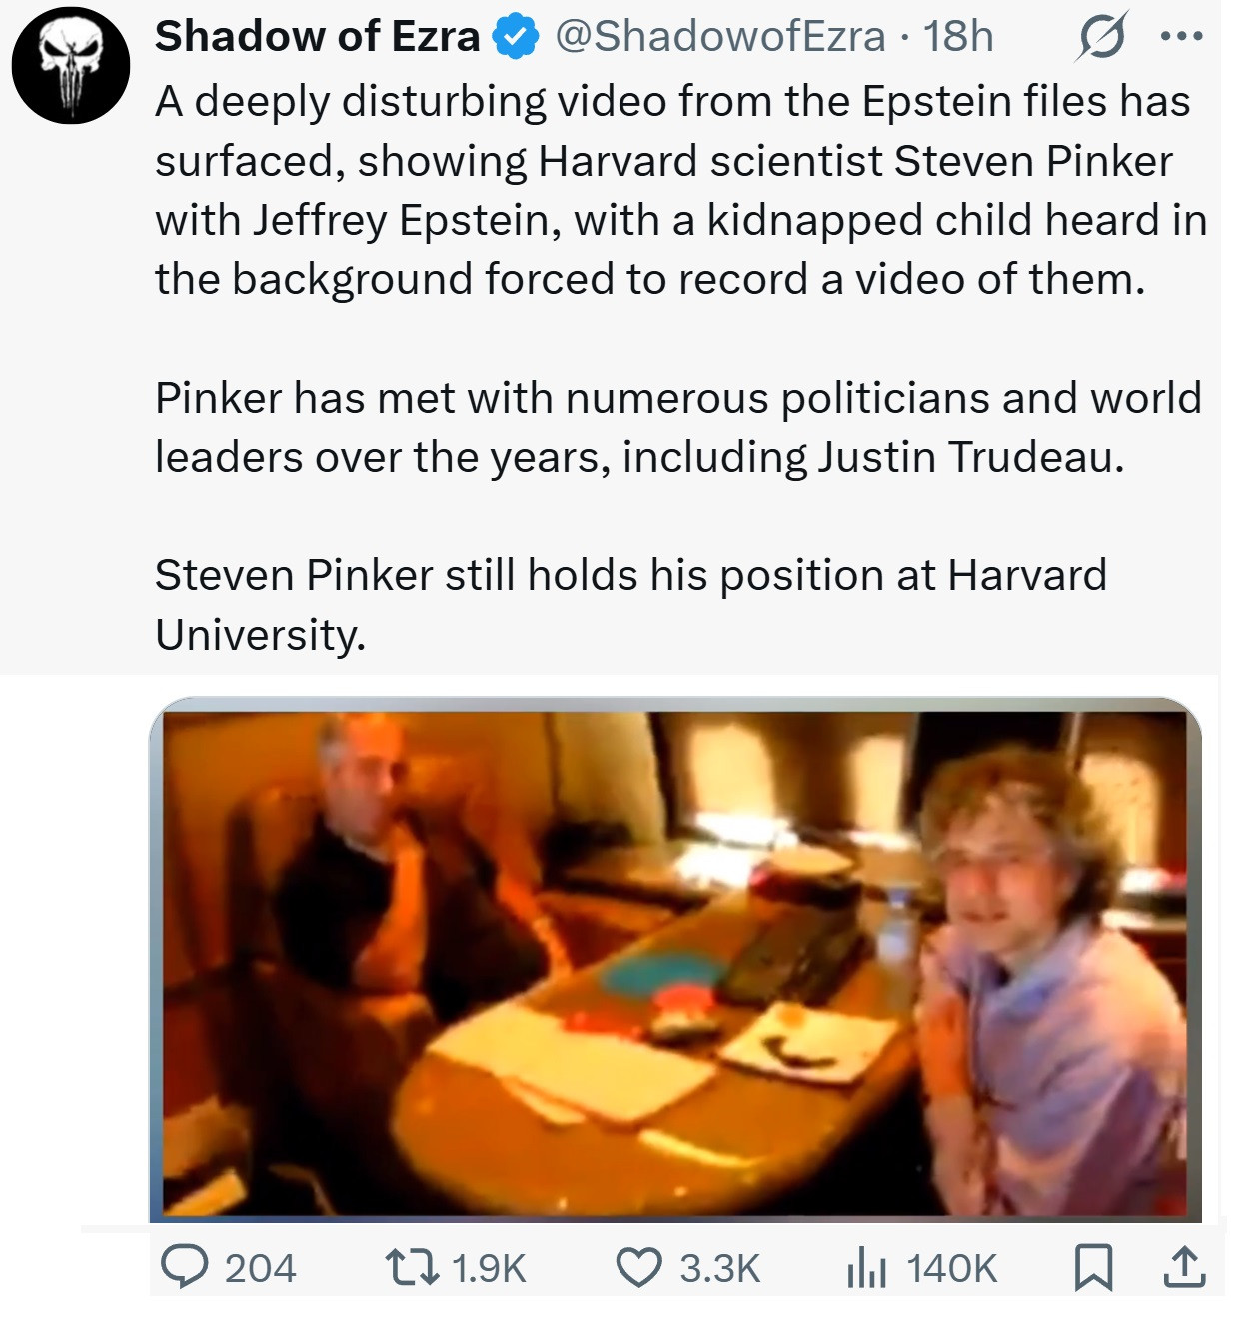
Task: Click the Grok explain-post icon
Action: [x=1100, y=38]
